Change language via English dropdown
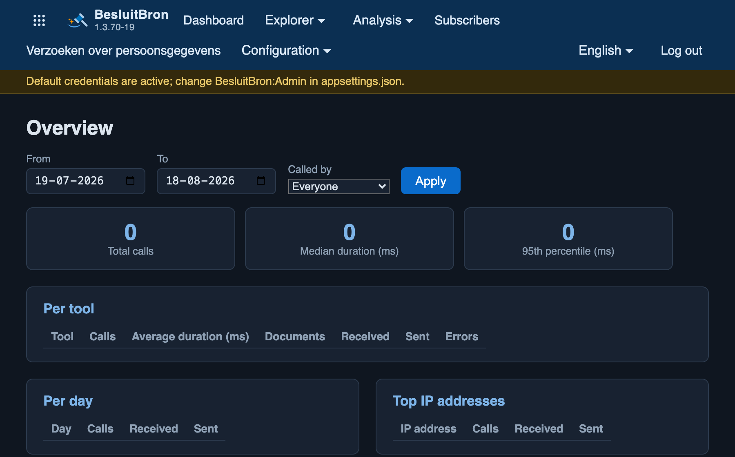This screenshot has height=457, width=735. 606,51
